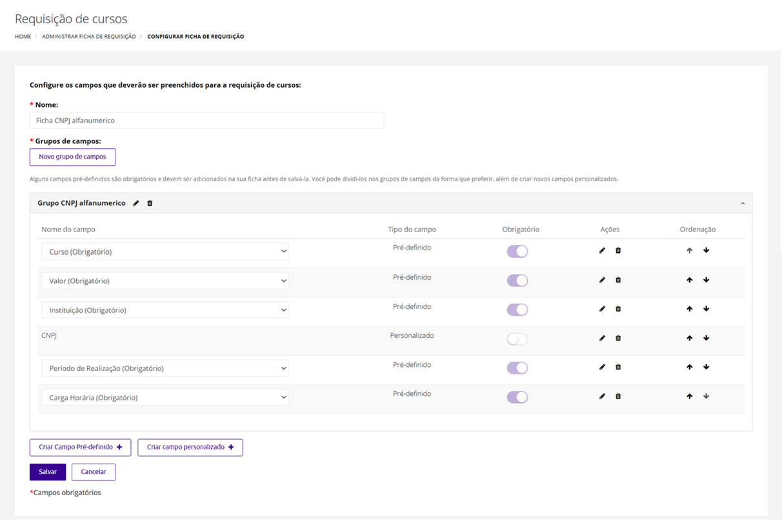
Task: Click Criar campo personalizado button
Action: (x=190, y=447)
